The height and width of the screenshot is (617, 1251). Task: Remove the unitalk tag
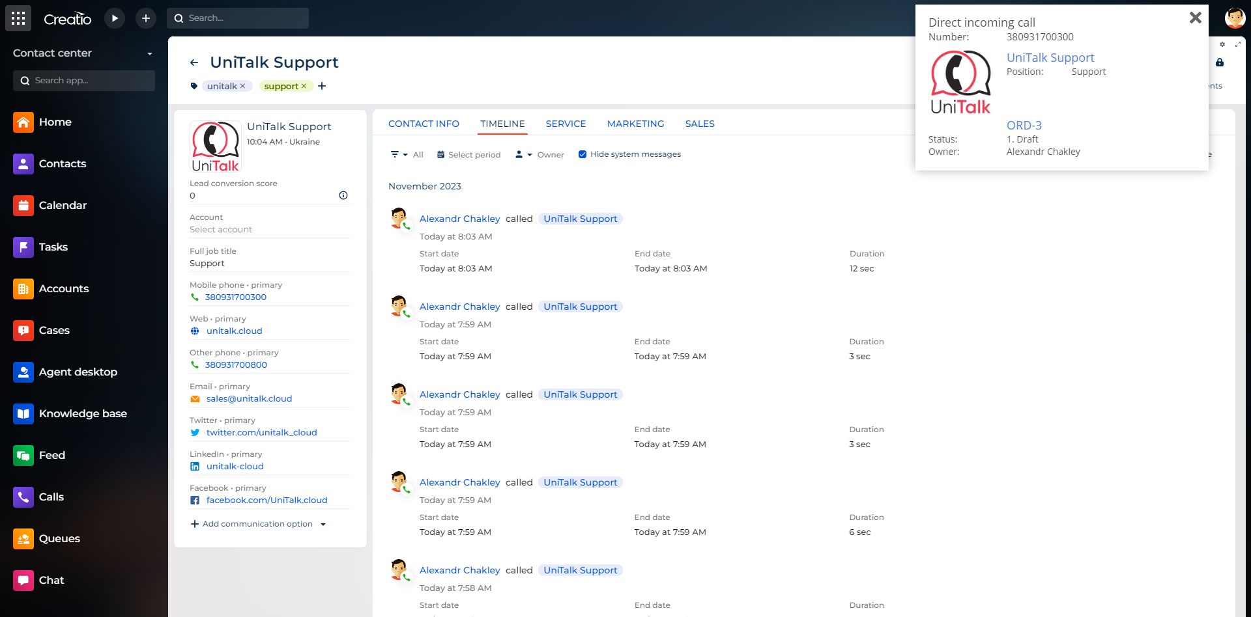[243, 86]
